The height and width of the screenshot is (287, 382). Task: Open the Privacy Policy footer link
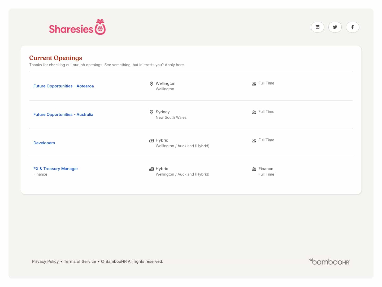pyautogui.click(x=45, y=261)
